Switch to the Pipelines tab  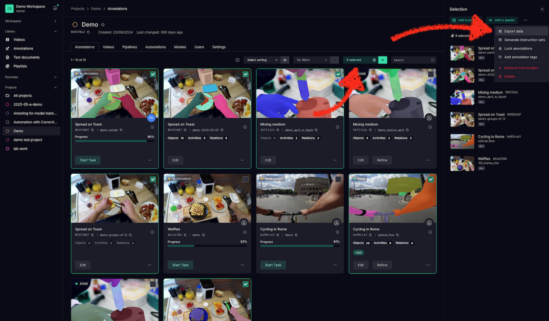[x=130, y=47]
